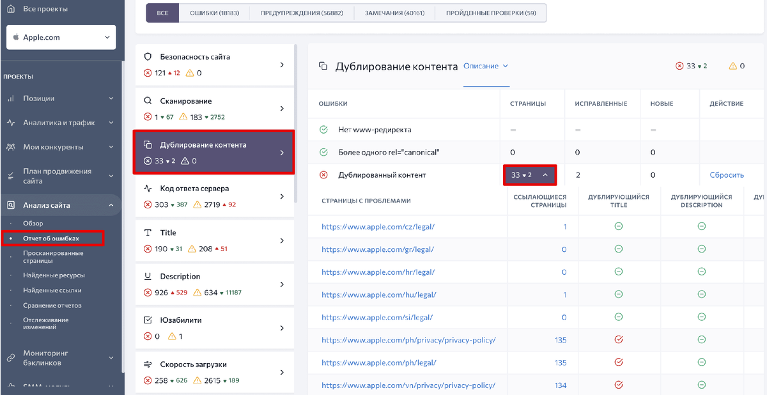
Task: Expand Аналитика и трафик menu
Action: (111, 123)
